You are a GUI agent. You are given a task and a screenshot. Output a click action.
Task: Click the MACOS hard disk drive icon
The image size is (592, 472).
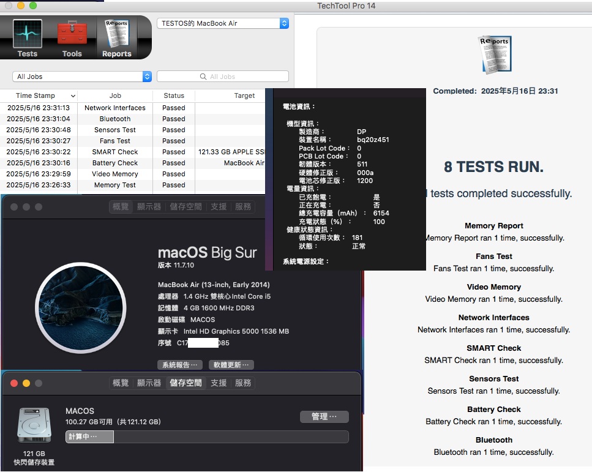coord(34,425)
